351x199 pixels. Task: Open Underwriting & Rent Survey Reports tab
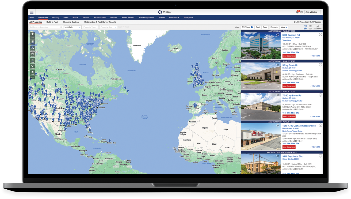[x=100, y=22]
